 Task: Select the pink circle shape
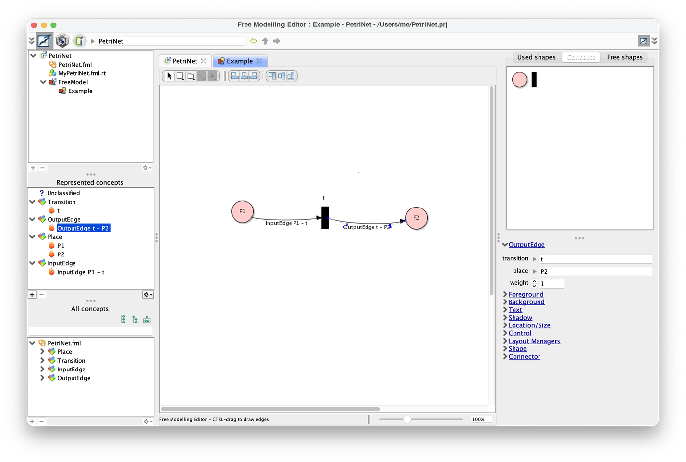[519, 79]
